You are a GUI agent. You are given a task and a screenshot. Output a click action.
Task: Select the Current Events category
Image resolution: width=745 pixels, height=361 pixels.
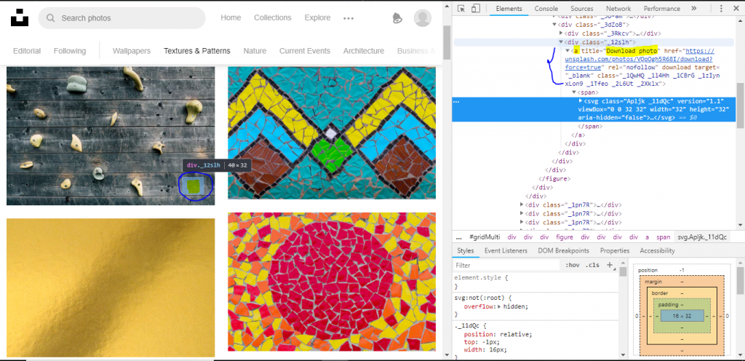(305, 51)
